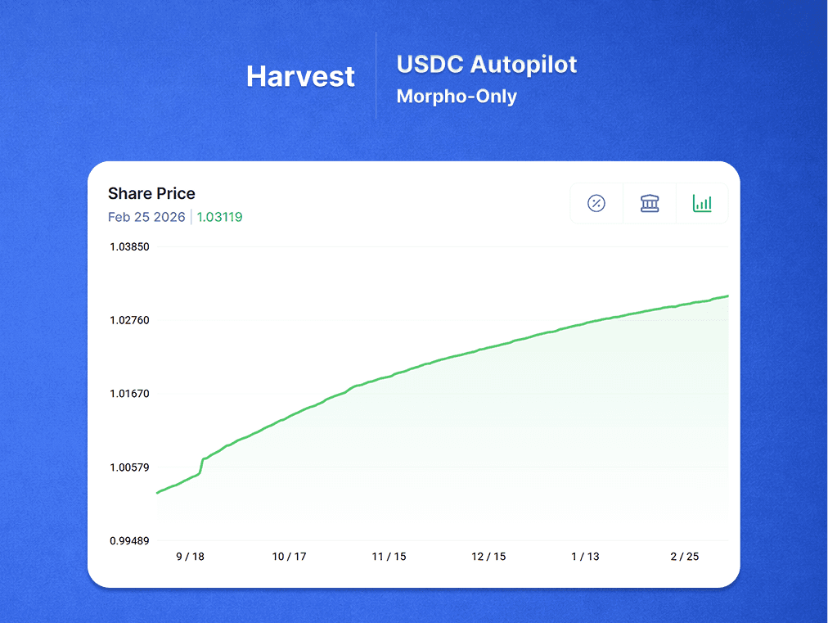Image resolution: width=828 pixels, height=623 pixels.
Task: Click the Share Price chart heading
Action: (151, 193)
